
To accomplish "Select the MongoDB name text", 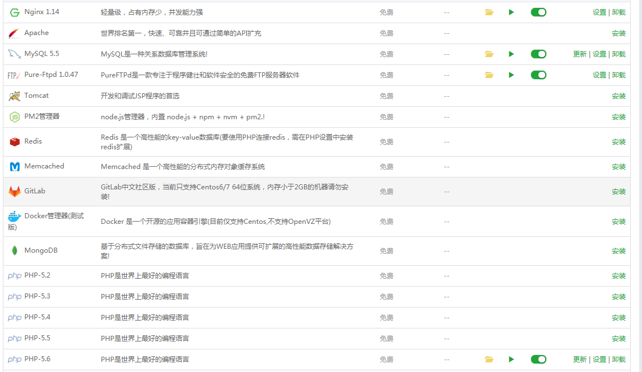I will (x=41, y=250).
